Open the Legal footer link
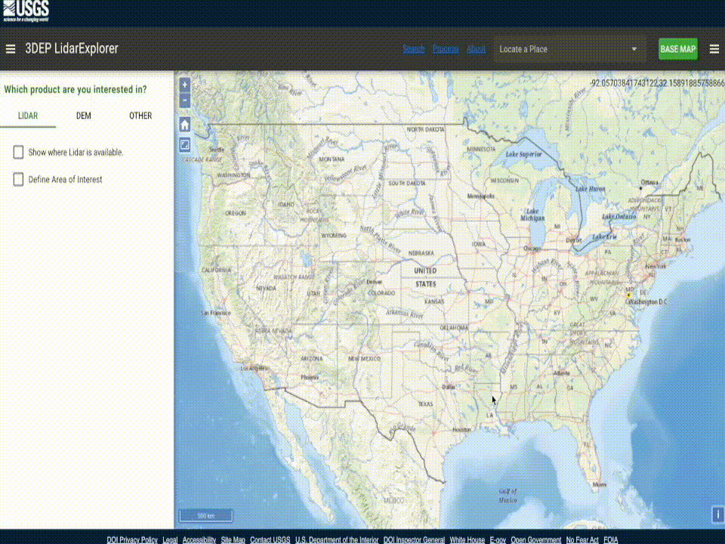Viewport: 725px width, 544px height. tap(170, 539)
